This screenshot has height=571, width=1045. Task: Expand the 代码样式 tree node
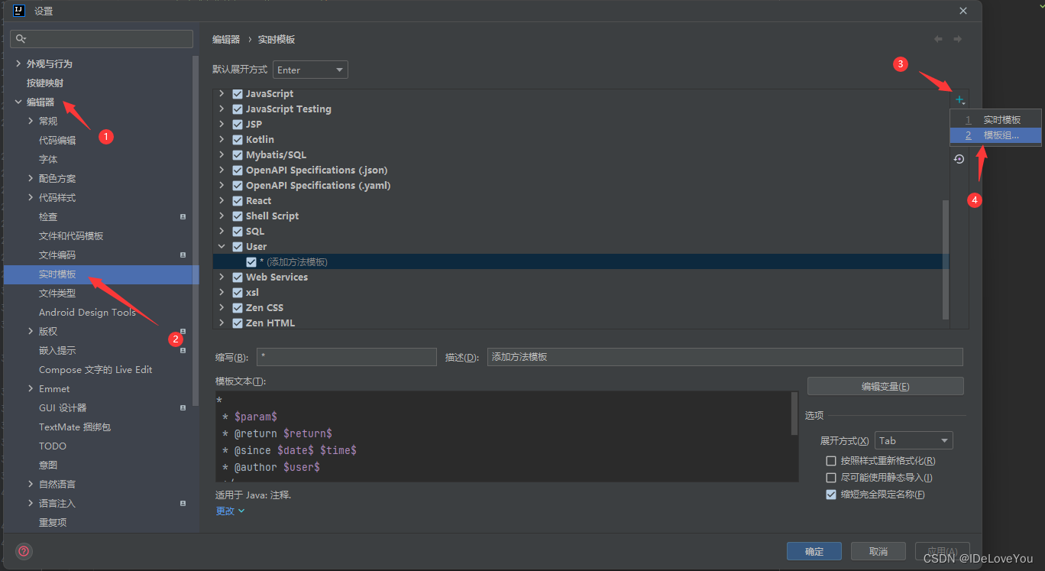pyautogui.click(x=31, y=197)
